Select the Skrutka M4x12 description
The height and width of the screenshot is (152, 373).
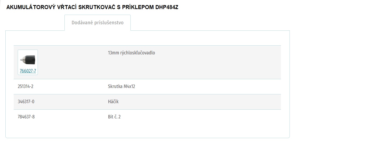pyautogui.click(x=122, y=87)
